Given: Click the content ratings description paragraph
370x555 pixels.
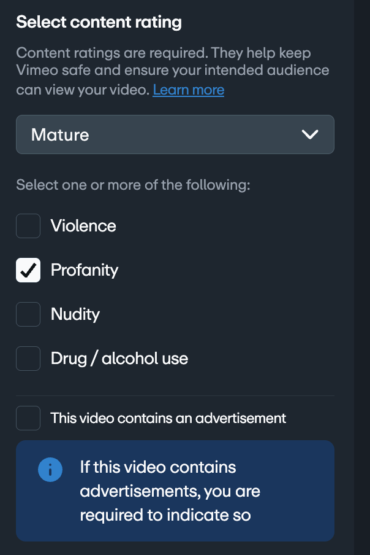Looking at the screenshot, I should (x=172, y=71).
